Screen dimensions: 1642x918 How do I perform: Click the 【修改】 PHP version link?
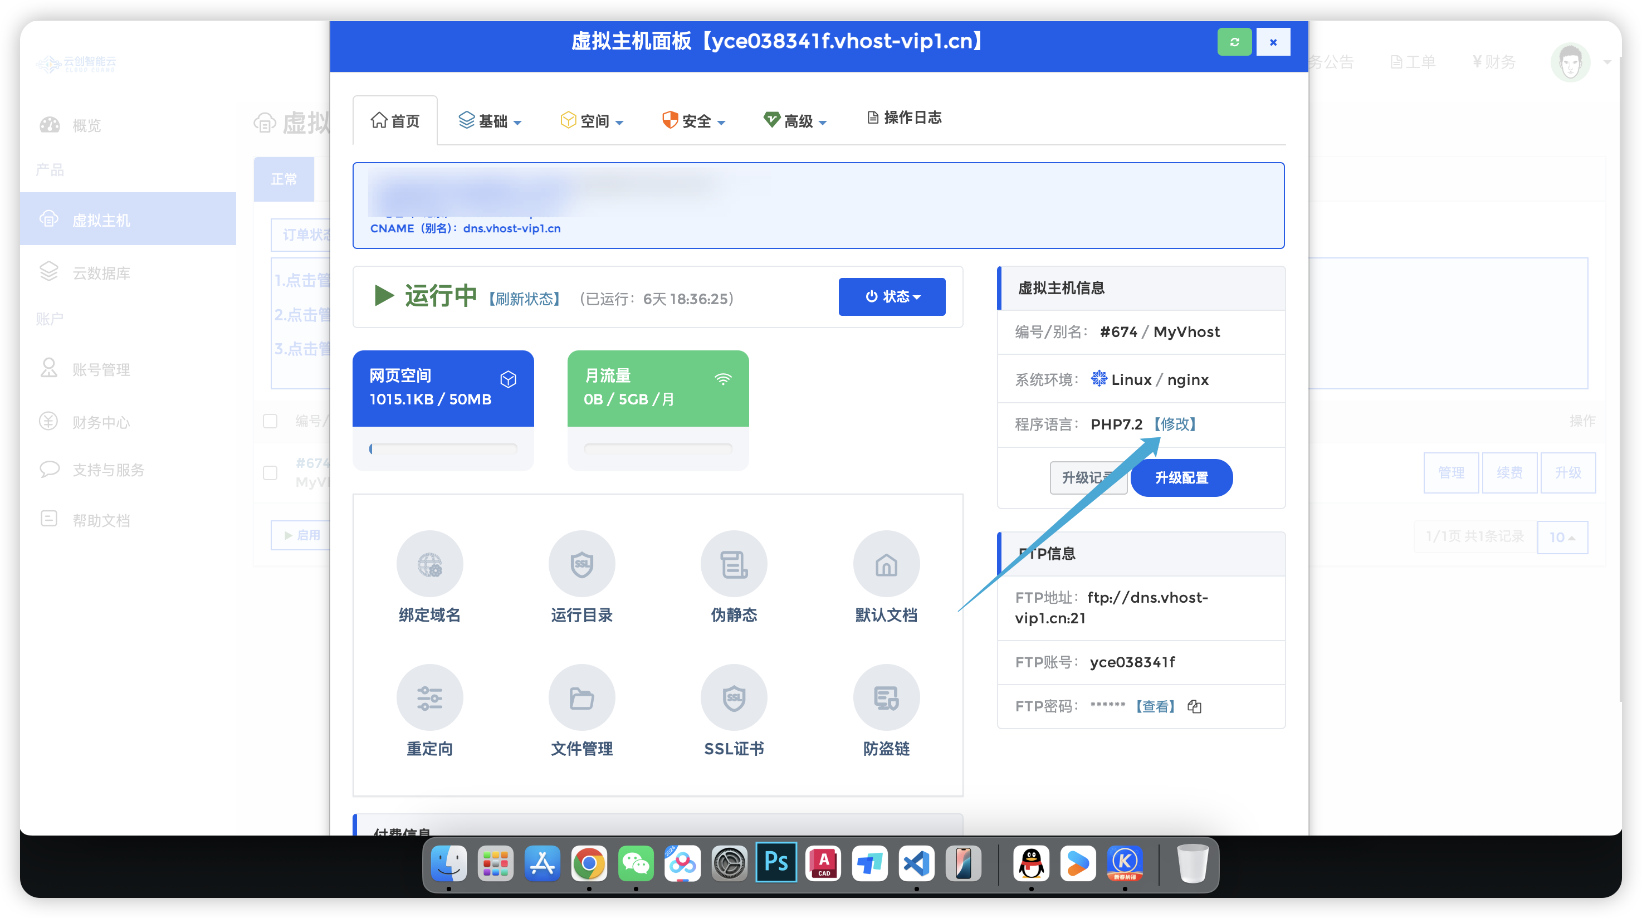[x=1175, y=424]
